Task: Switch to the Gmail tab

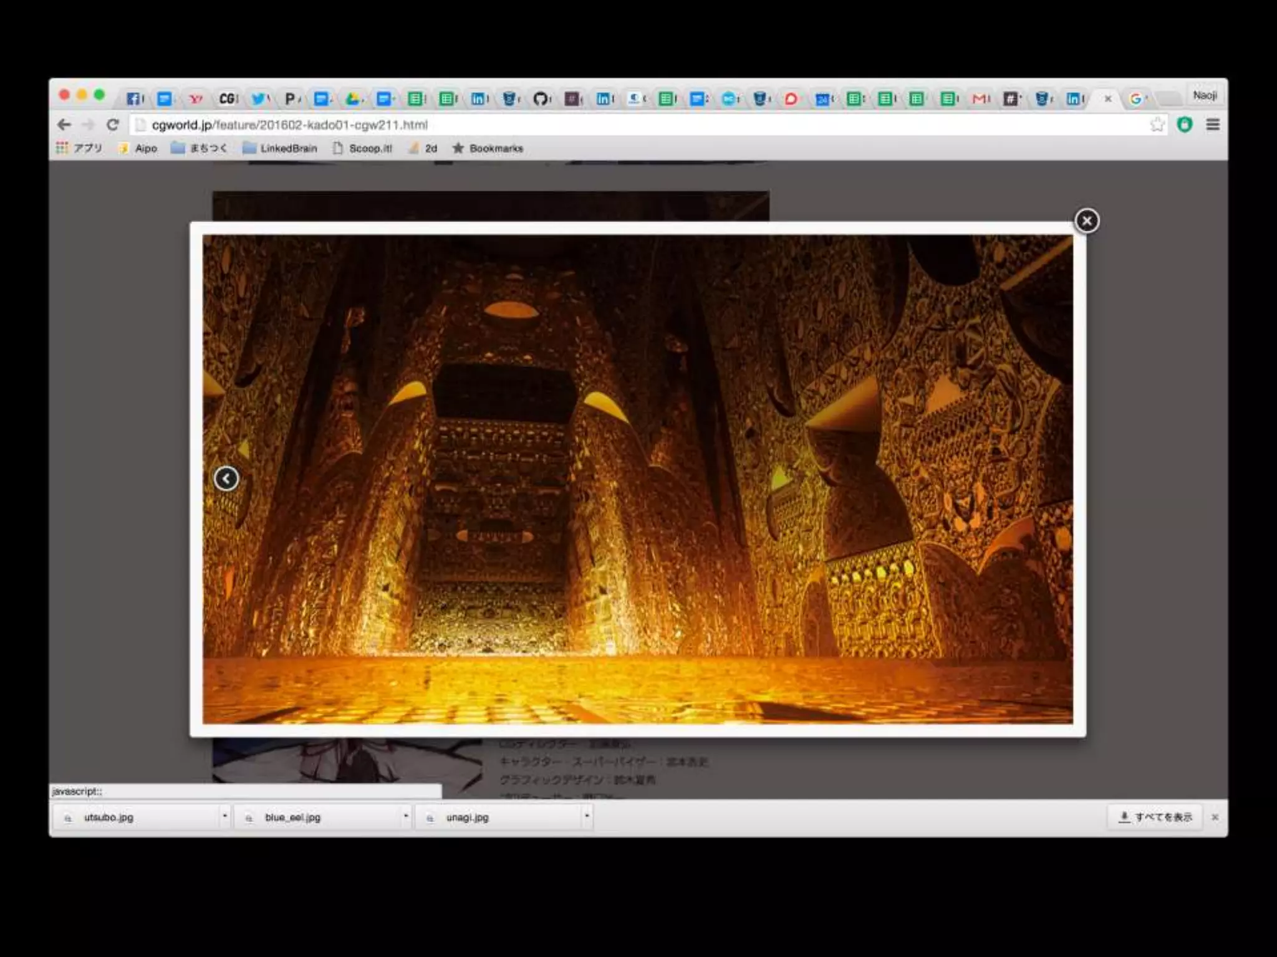Action: pos(980,98)
